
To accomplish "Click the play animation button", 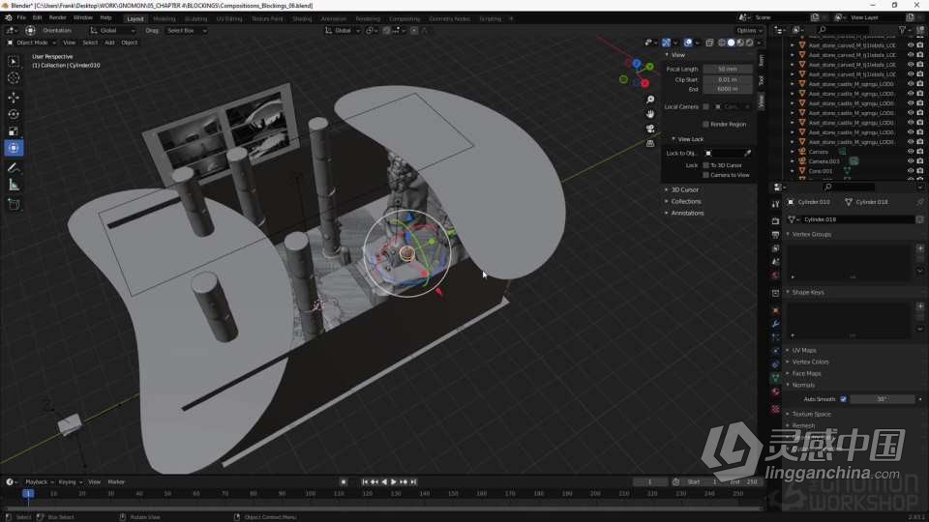I will [394, 481].
